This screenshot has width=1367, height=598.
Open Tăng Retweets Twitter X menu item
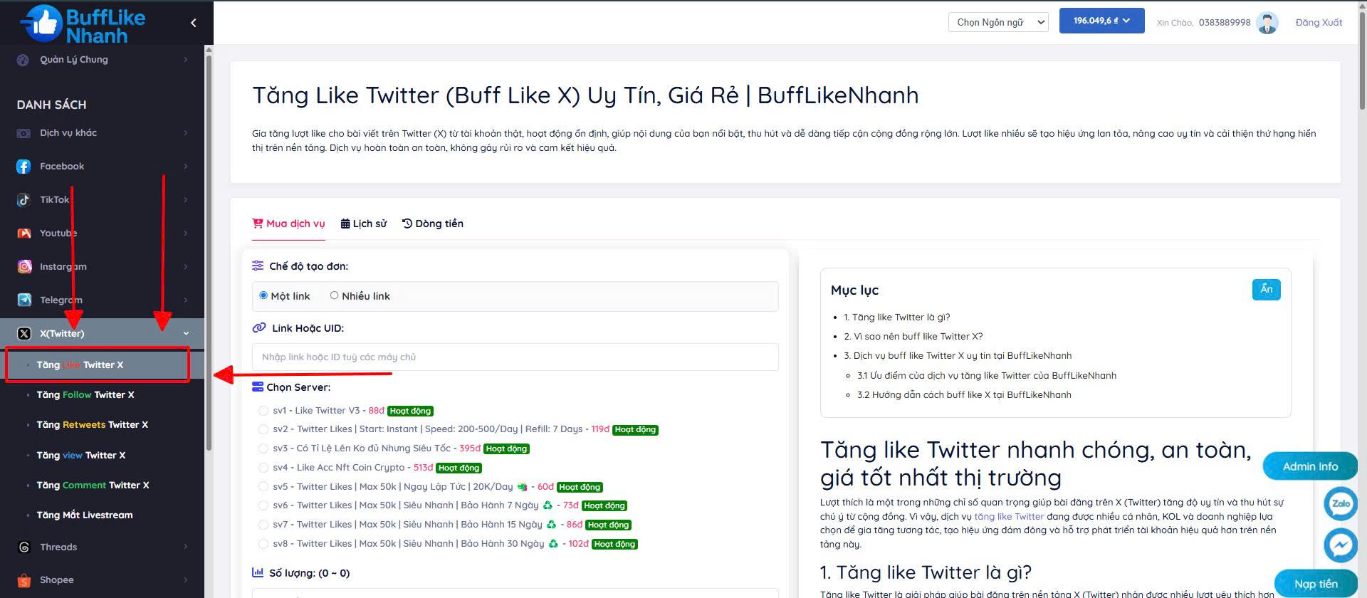(x=93, y=425)
